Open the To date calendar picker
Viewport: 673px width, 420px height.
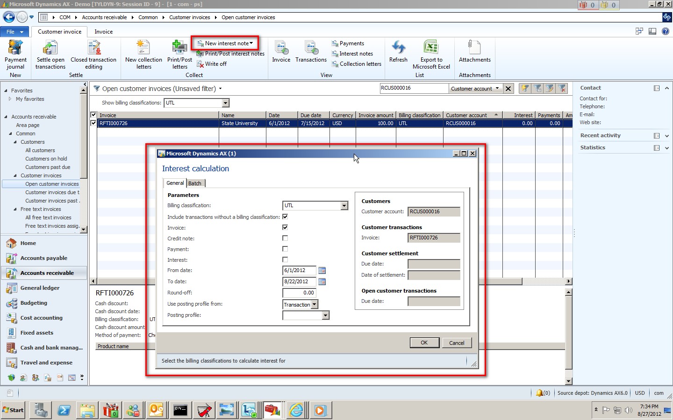[322, 282]
